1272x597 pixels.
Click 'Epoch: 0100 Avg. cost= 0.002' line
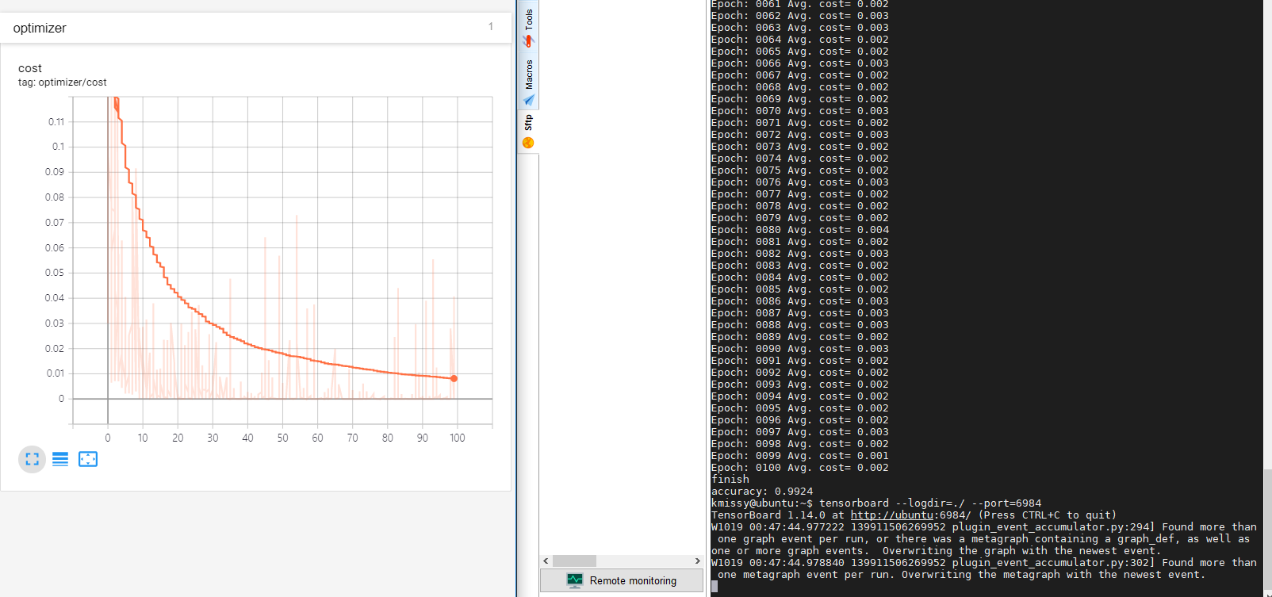(800, 467)
